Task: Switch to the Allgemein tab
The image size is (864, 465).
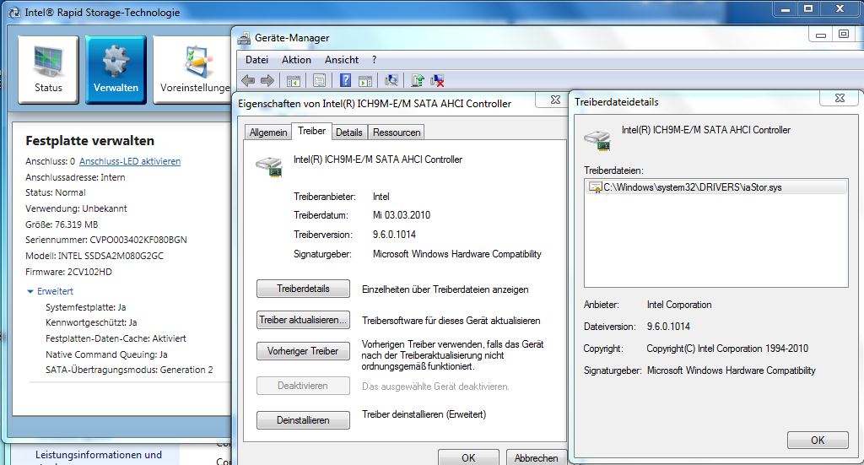Action: (x=268, y=132)
